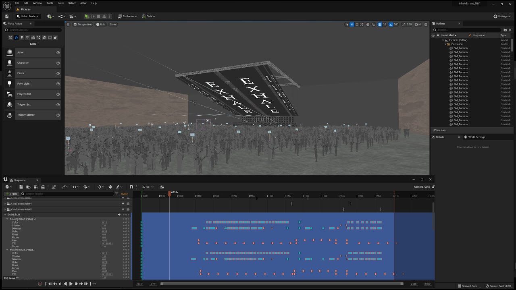Click the Search Classes input field
516x290 pixels.
[33, 30]
